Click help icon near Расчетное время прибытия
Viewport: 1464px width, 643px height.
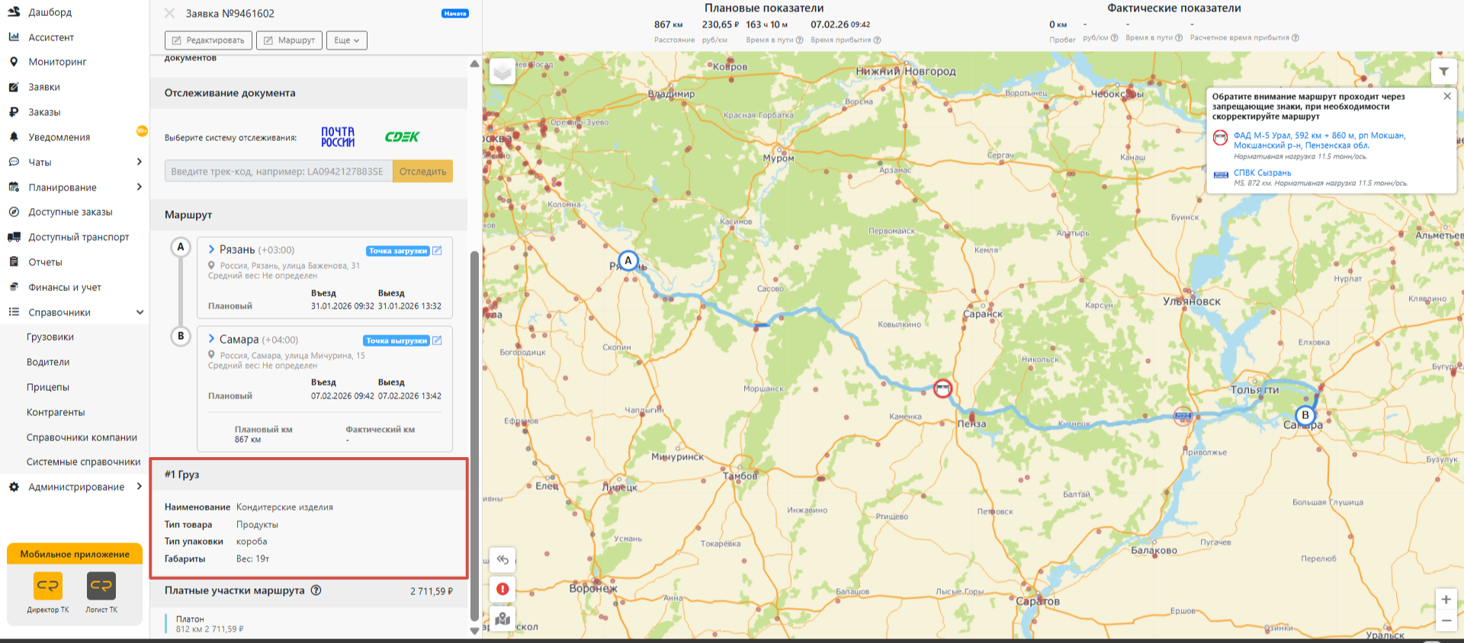(1295, 38)
